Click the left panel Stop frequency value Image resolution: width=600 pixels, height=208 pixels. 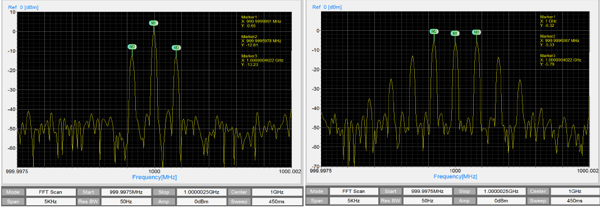pos(201,192)
